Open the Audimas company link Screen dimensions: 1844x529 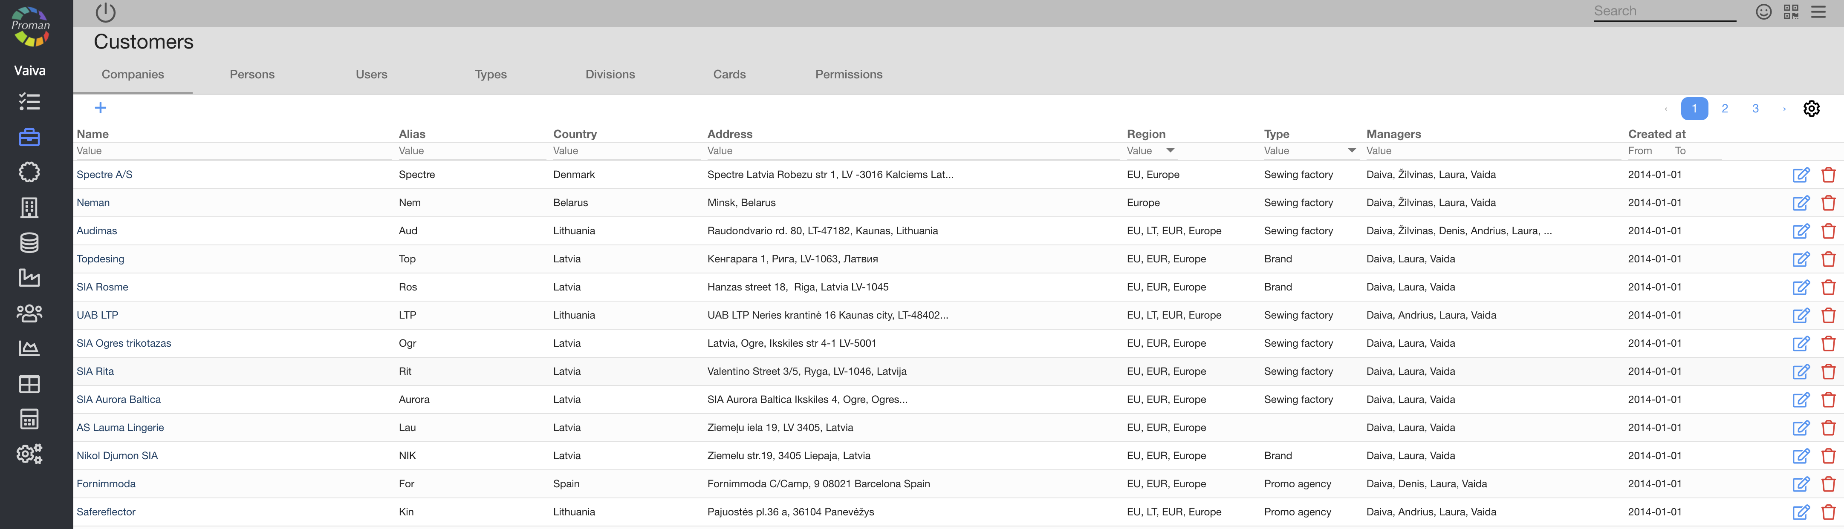point(97,231)
